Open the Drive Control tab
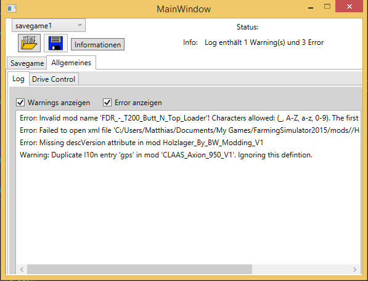The image size is (368, 281). pos(54,79)
